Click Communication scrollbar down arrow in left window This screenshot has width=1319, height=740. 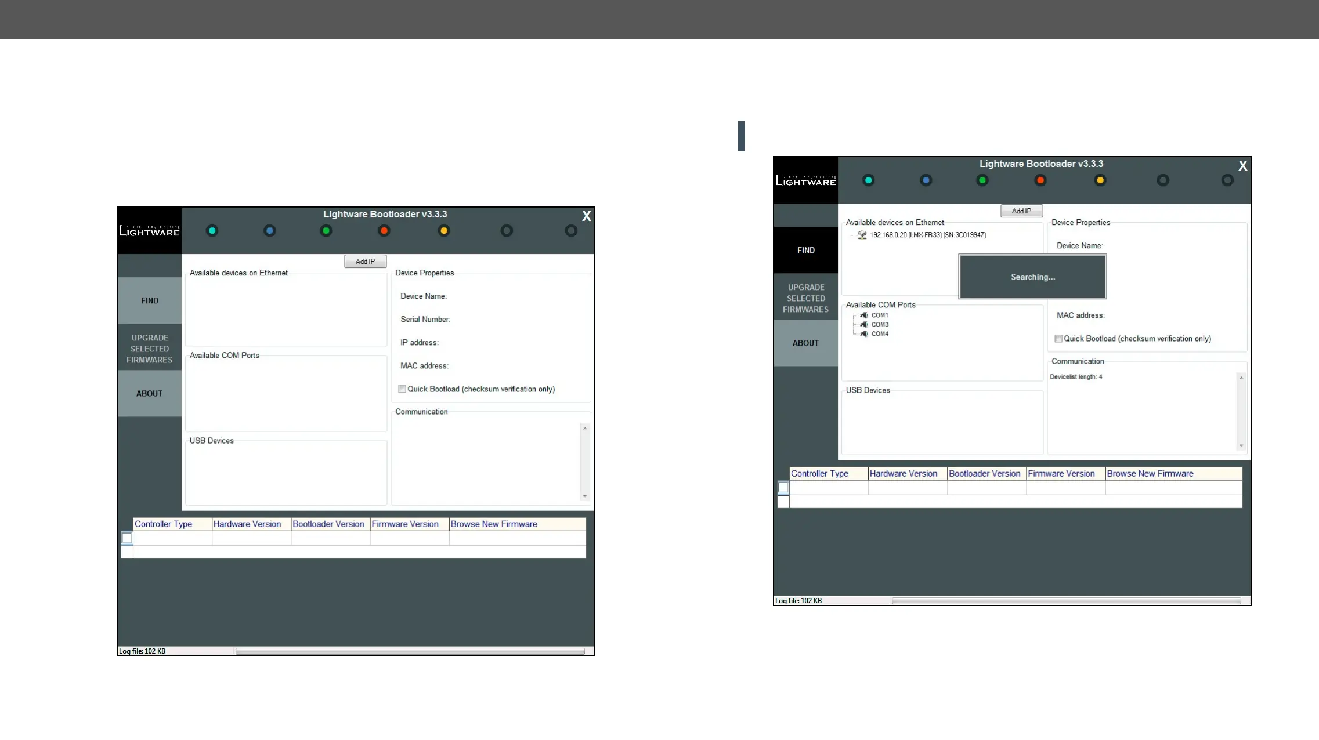click(x=585, y=496)
